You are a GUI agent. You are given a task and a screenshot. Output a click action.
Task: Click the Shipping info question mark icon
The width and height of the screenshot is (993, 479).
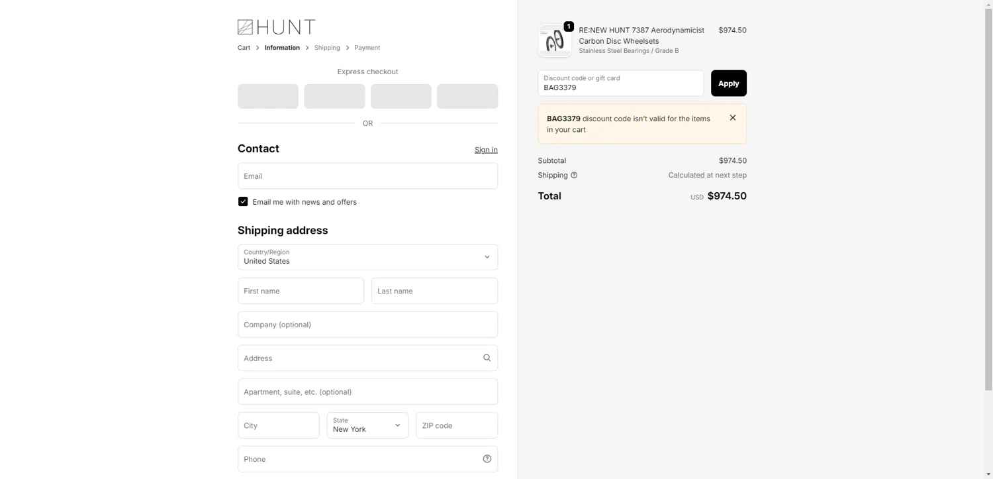point(574,176)
